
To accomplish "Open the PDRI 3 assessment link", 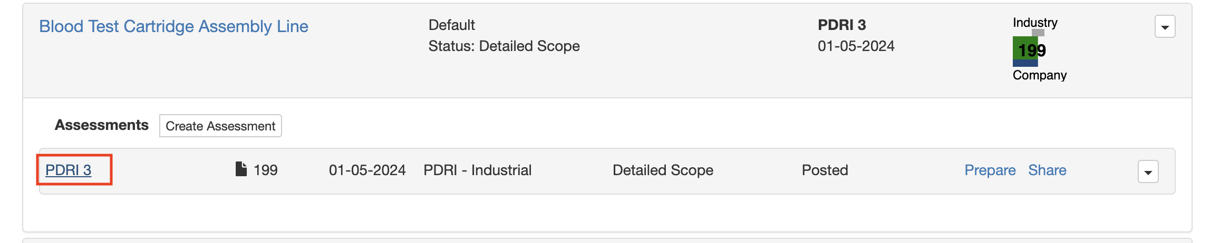I will pos(69,170).
